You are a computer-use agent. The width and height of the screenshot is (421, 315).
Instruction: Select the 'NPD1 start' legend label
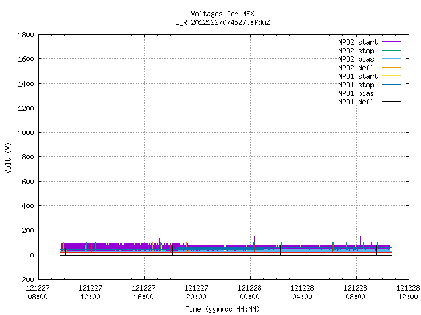pos(358,76)
